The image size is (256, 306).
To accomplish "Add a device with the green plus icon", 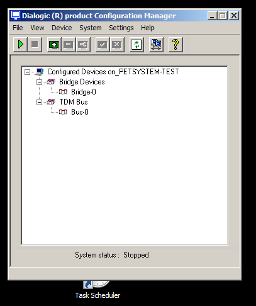I will 54,45.
